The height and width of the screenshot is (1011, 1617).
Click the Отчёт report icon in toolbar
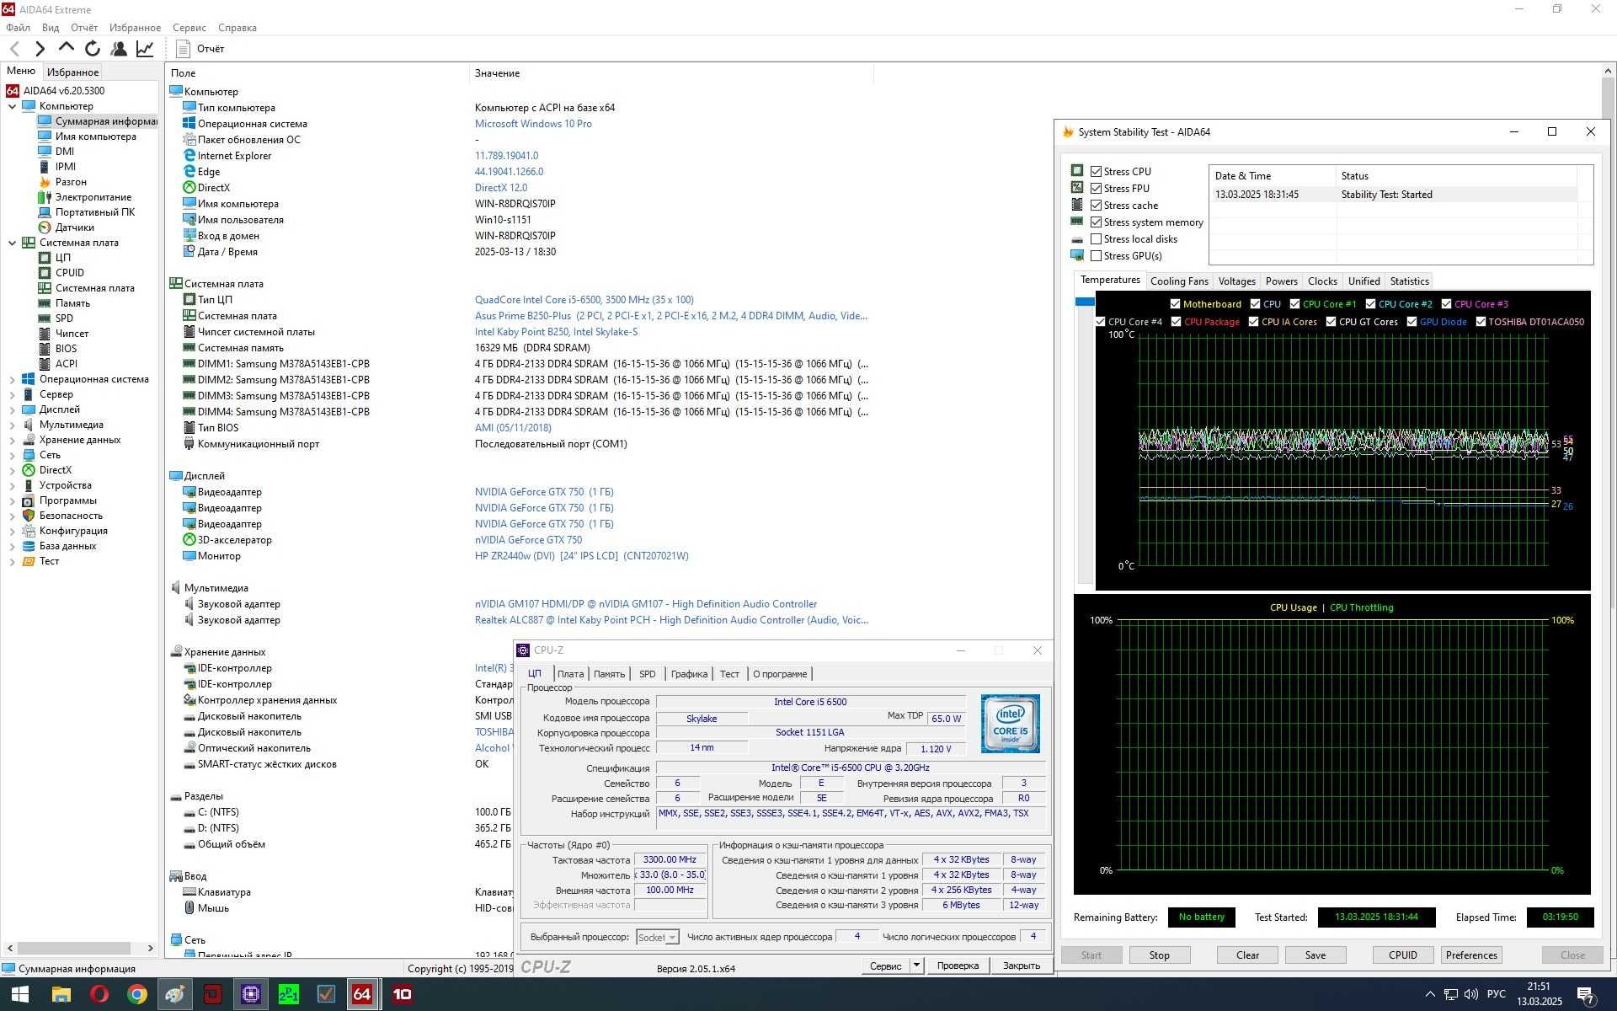[183, 49]
